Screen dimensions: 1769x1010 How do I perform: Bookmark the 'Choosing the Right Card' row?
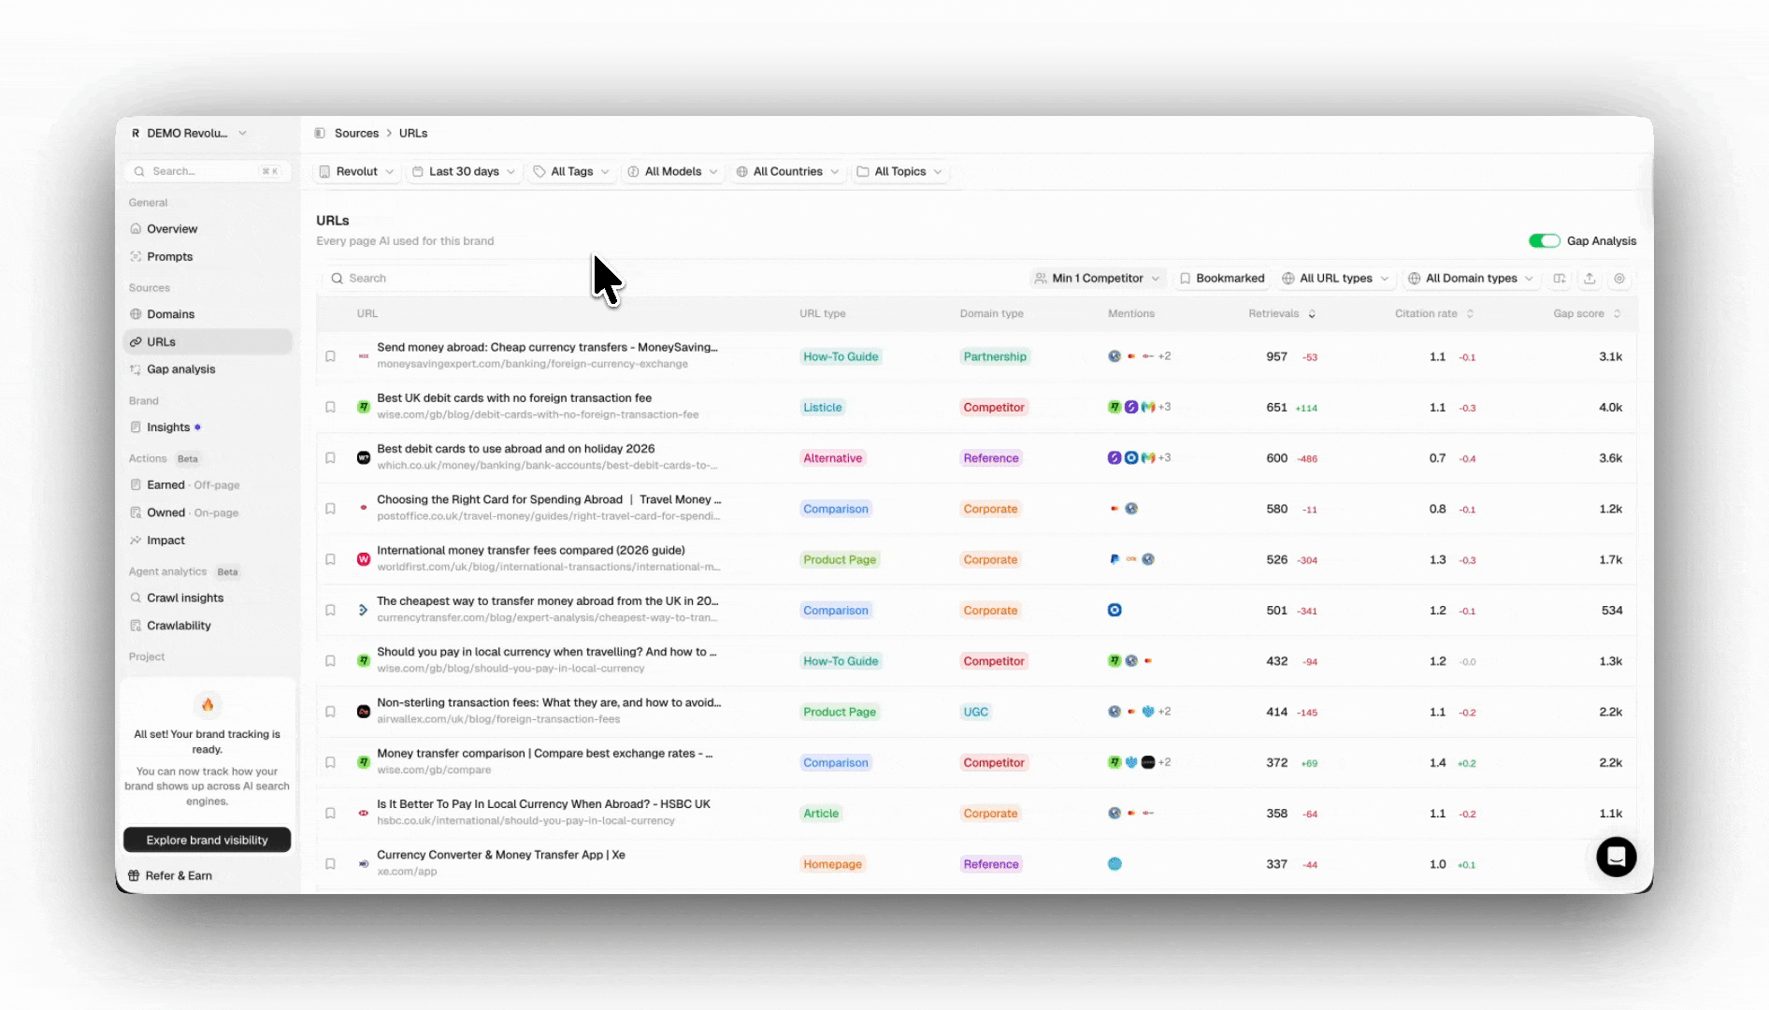330,509
